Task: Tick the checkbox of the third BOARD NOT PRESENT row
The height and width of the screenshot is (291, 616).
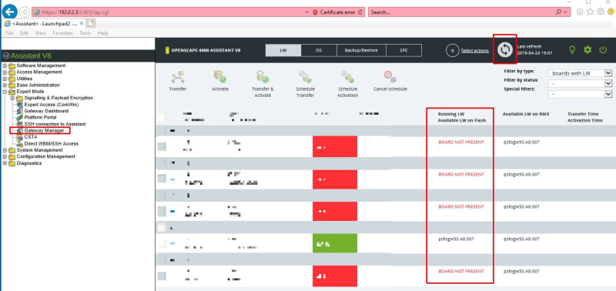Action: pyautogui.click(x=162, y=211)
